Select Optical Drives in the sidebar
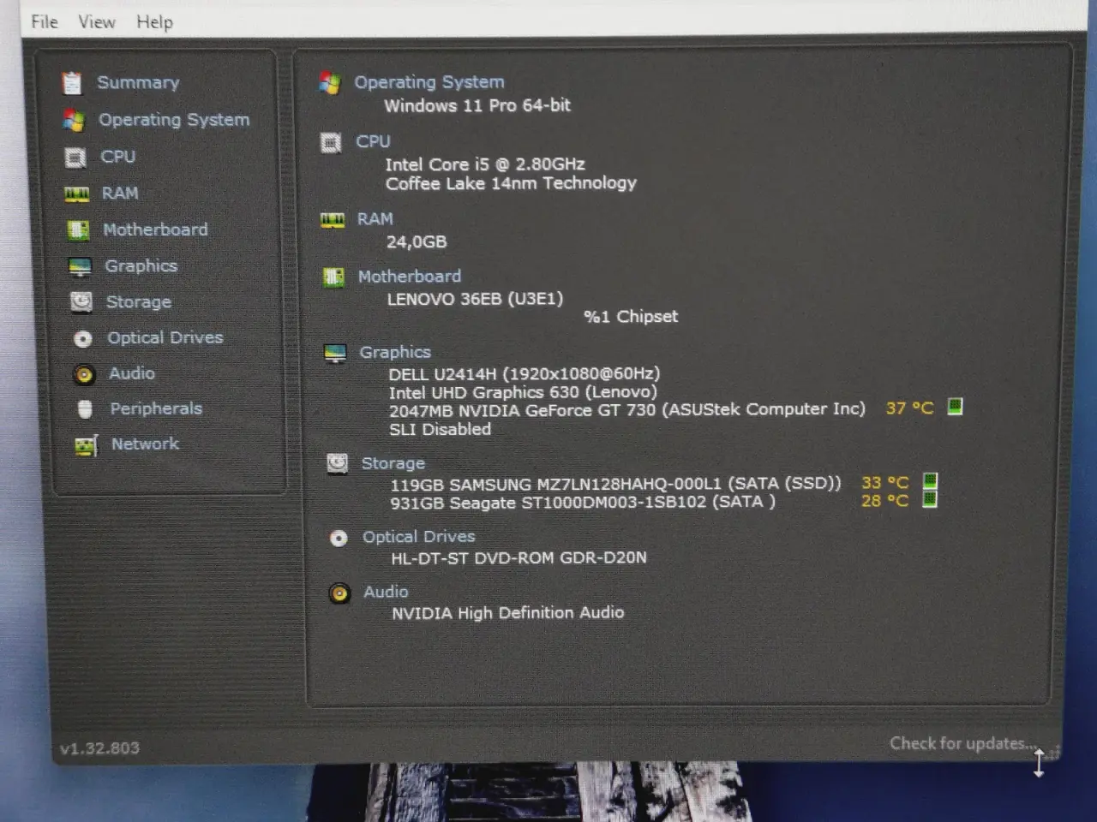1097x822 pixels. (165, 337)
